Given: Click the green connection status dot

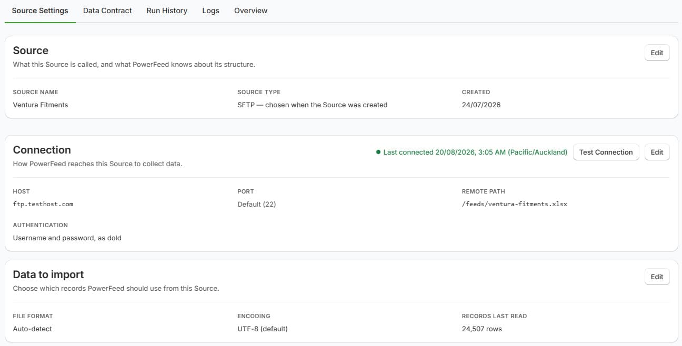Looking at the screenshot, I should tap(378, 152).
